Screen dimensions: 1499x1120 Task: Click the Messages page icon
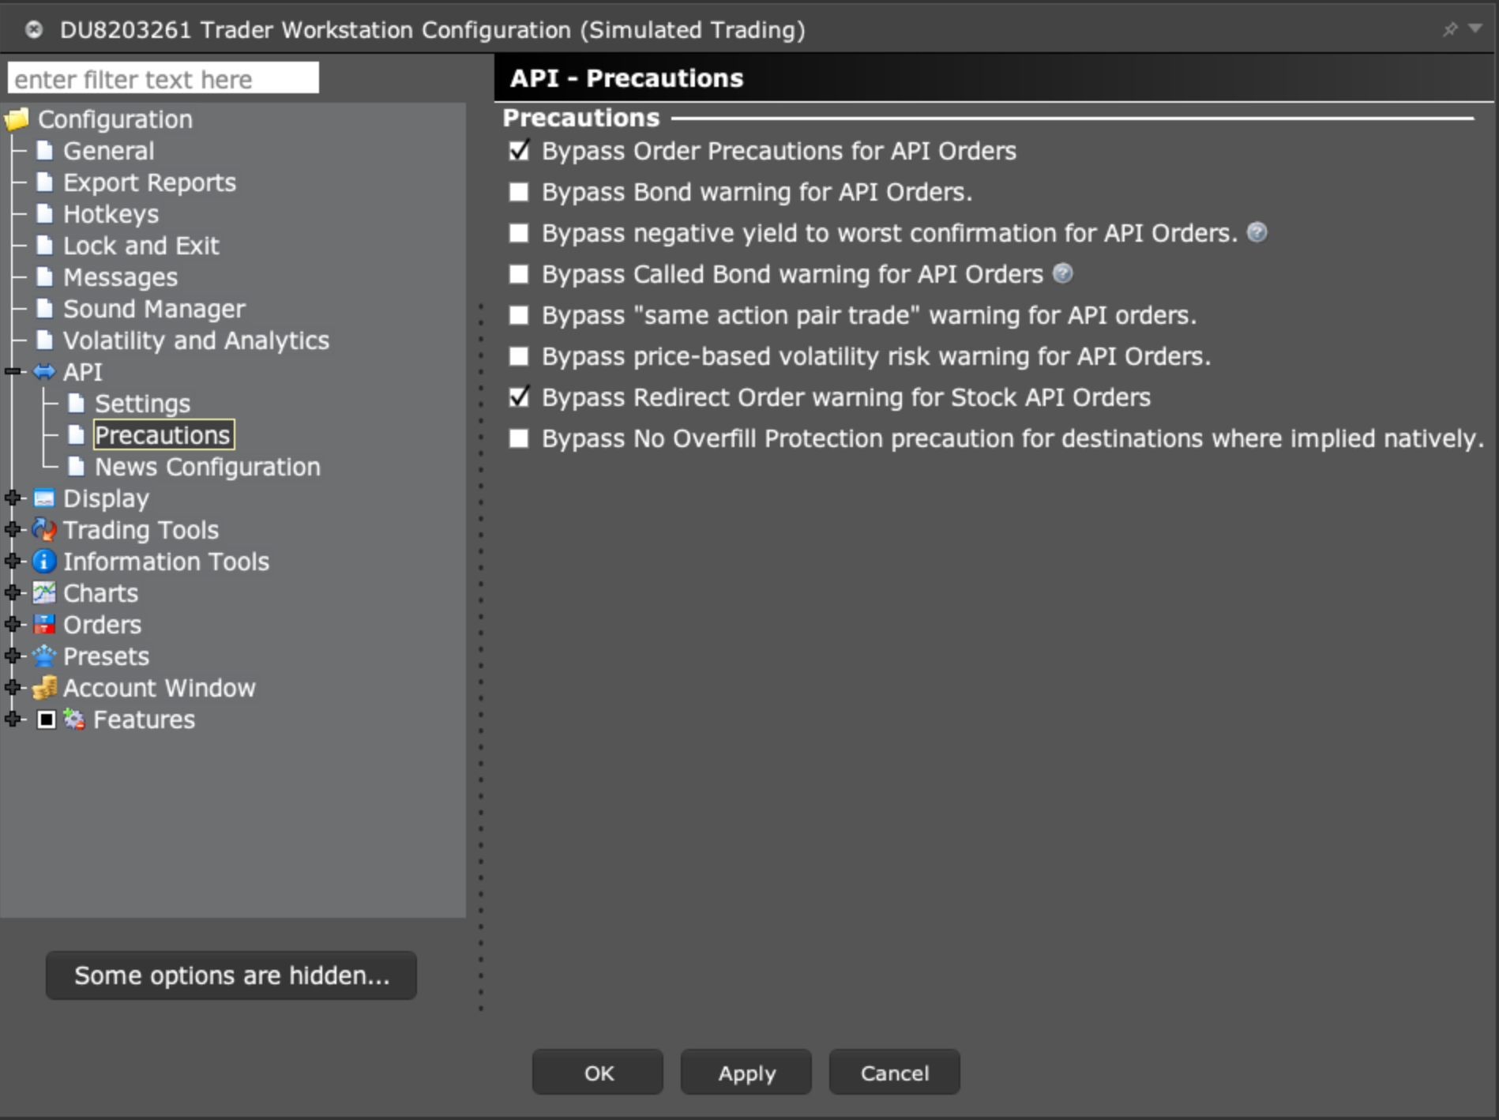(x=45, y=276)
